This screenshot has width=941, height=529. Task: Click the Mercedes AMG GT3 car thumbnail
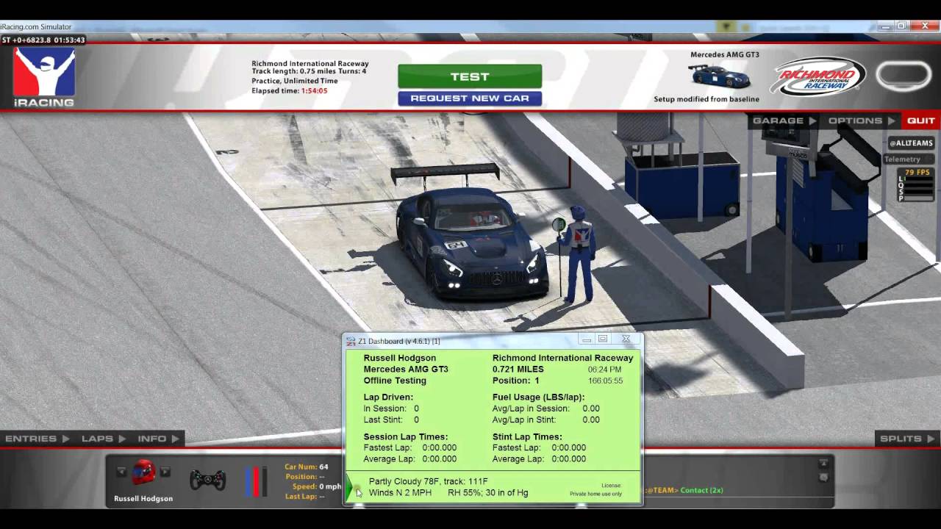[x=719, y=76]
